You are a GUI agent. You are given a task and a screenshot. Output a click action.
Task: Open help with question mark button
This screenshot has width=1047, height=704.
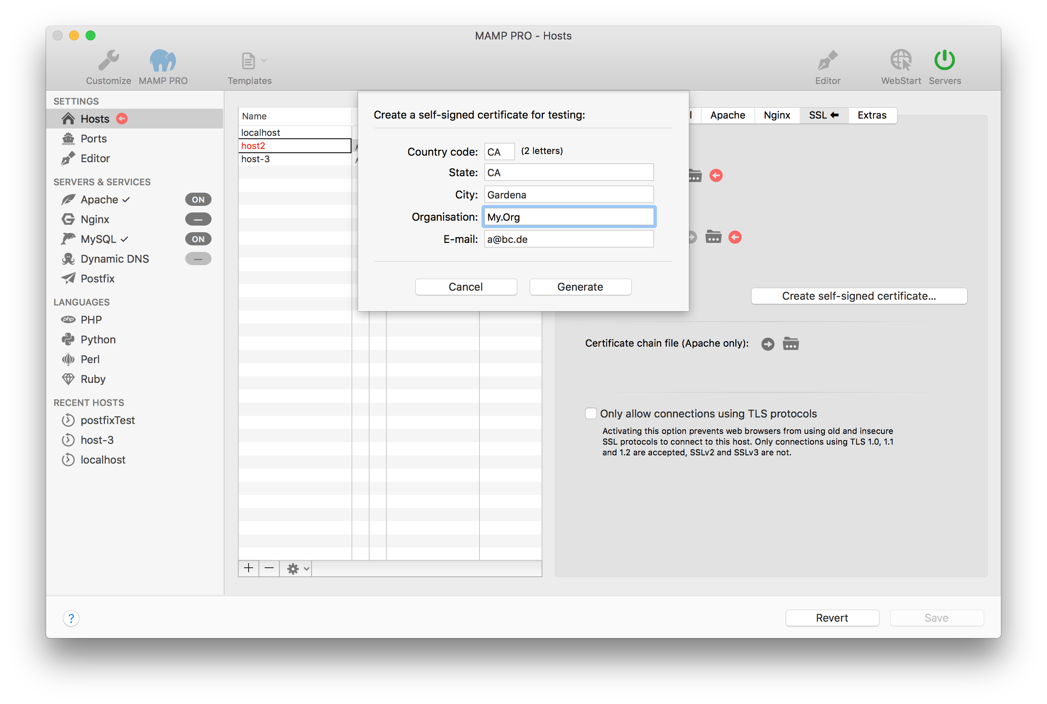[x=71, y=618]
